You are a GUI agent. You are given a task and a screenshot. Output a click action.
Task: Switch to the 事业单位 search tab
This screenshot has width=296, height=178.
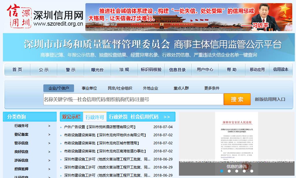click(89, 88)
